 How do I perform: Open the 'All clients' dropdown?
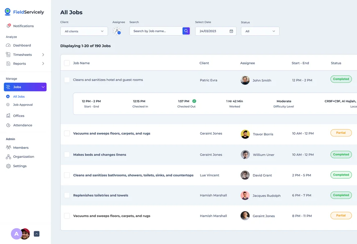(x=84, y=31)
